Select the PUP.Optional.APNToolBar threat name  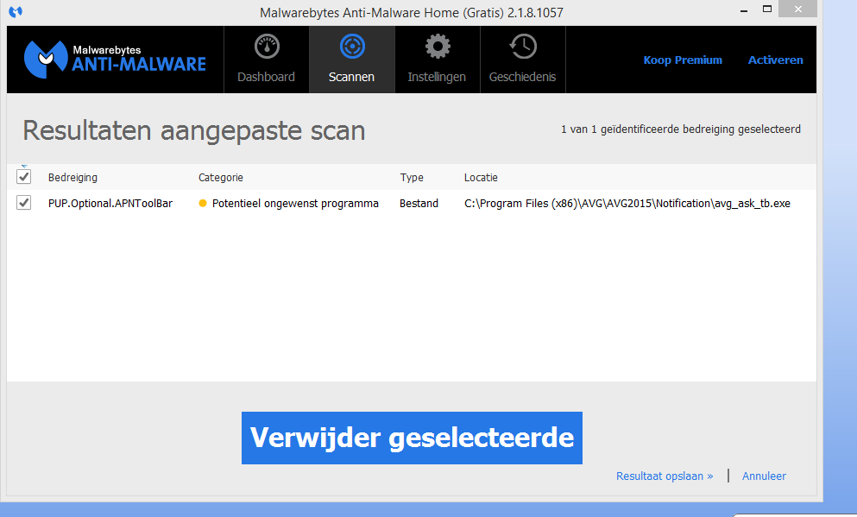110,204
